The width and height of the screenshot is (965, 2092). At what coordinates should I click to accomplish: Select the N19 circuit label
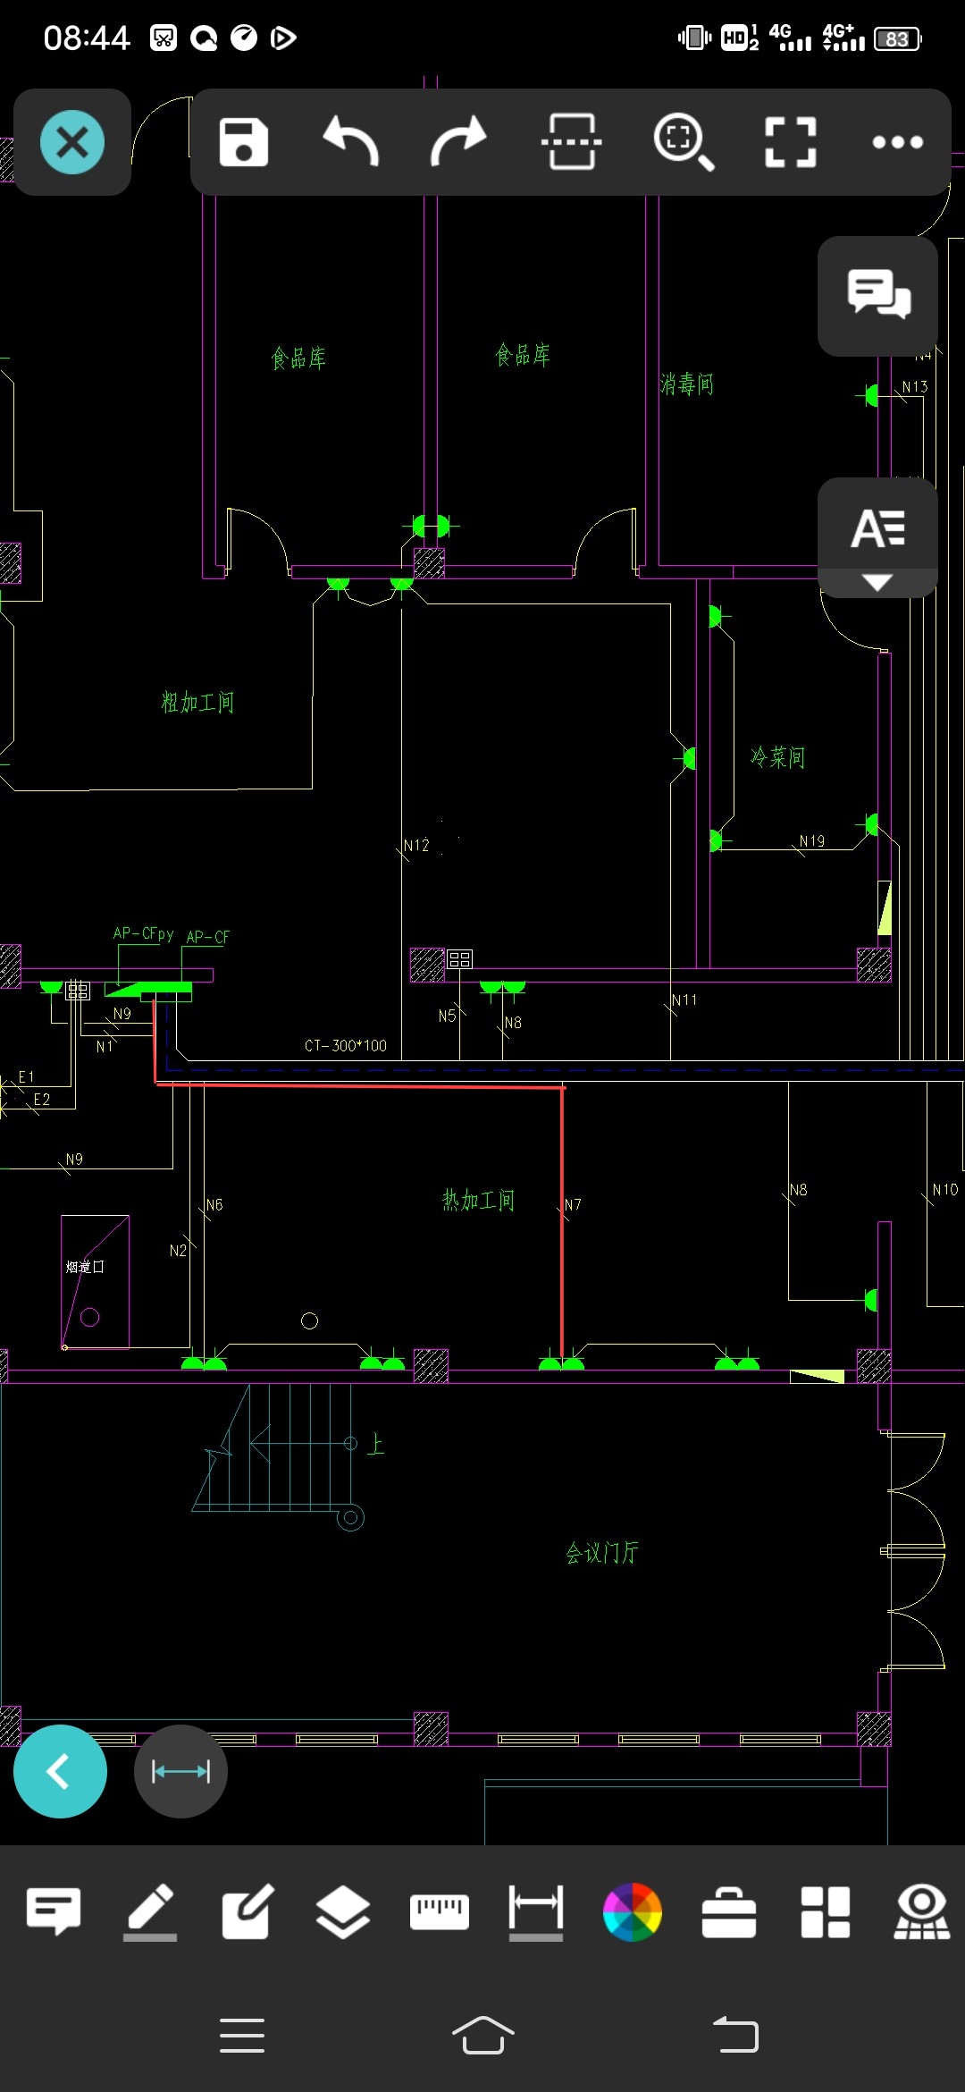click(812, 840)
